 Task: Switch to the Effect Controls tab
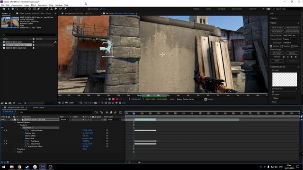coord(36,14)
